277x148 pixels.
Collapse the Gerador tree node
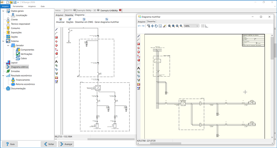pos(8,45)
